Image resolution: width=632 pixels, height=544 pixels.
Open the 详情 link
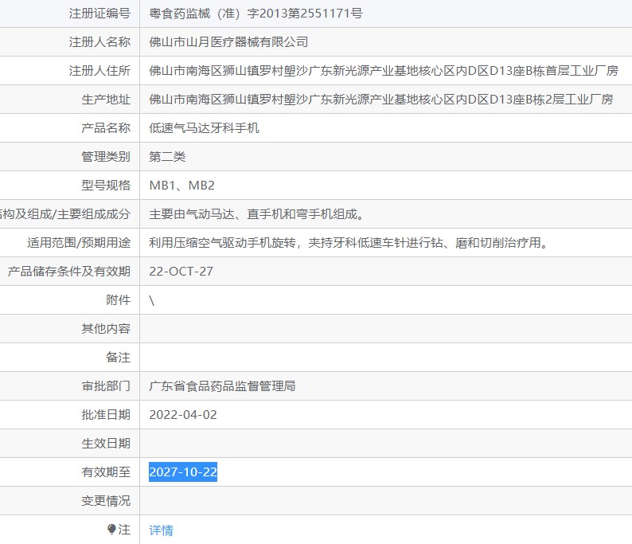tap(162, 530)
